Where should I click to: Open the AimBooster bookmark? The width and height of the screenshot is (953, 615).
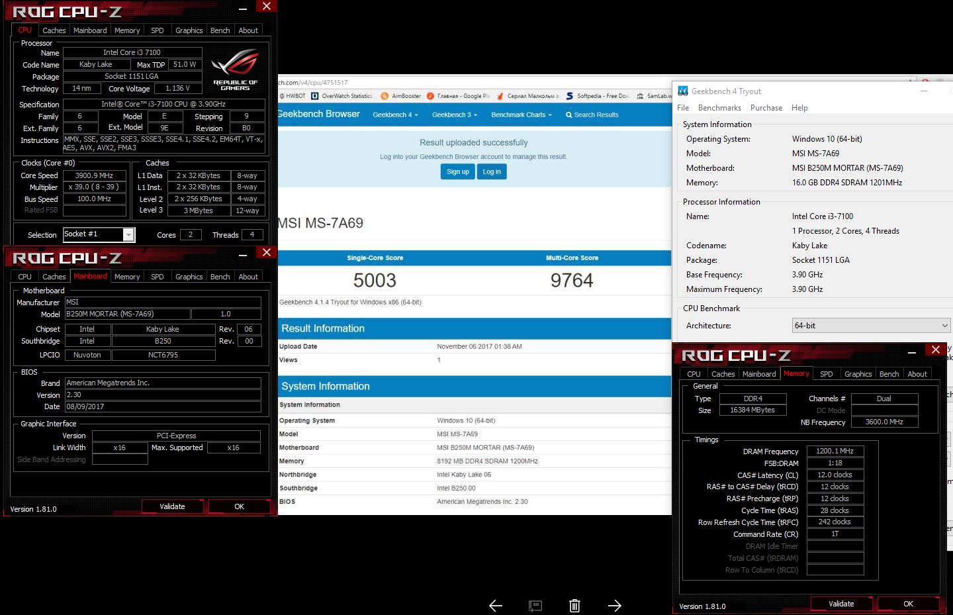pos(400,96)
